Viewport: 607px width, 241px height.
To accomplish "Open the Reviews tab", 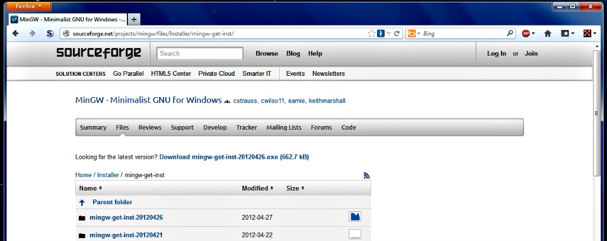I will pos(150,127).
